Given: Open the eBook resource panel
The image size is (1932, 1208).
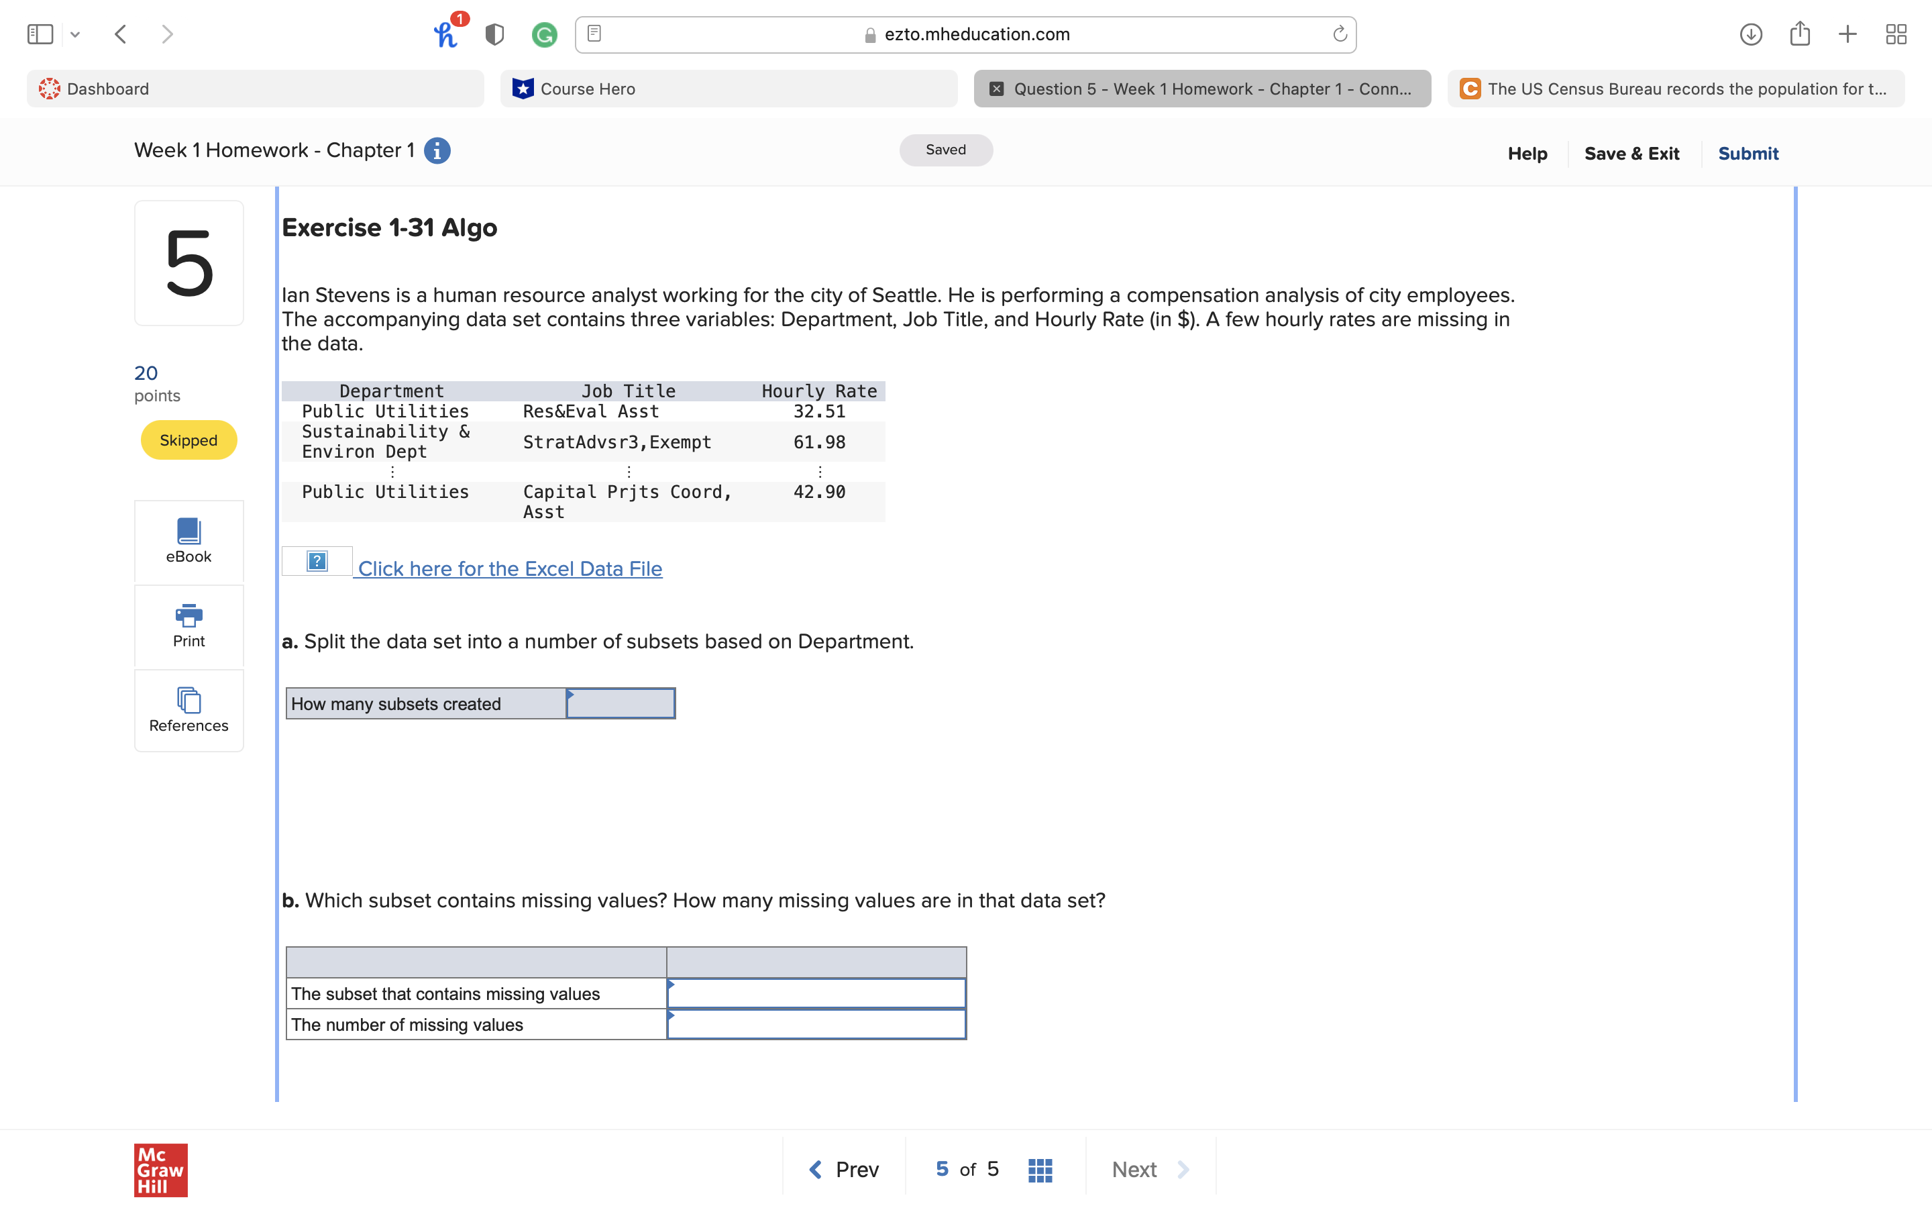Looking at the screenshot, I should 189,542.
